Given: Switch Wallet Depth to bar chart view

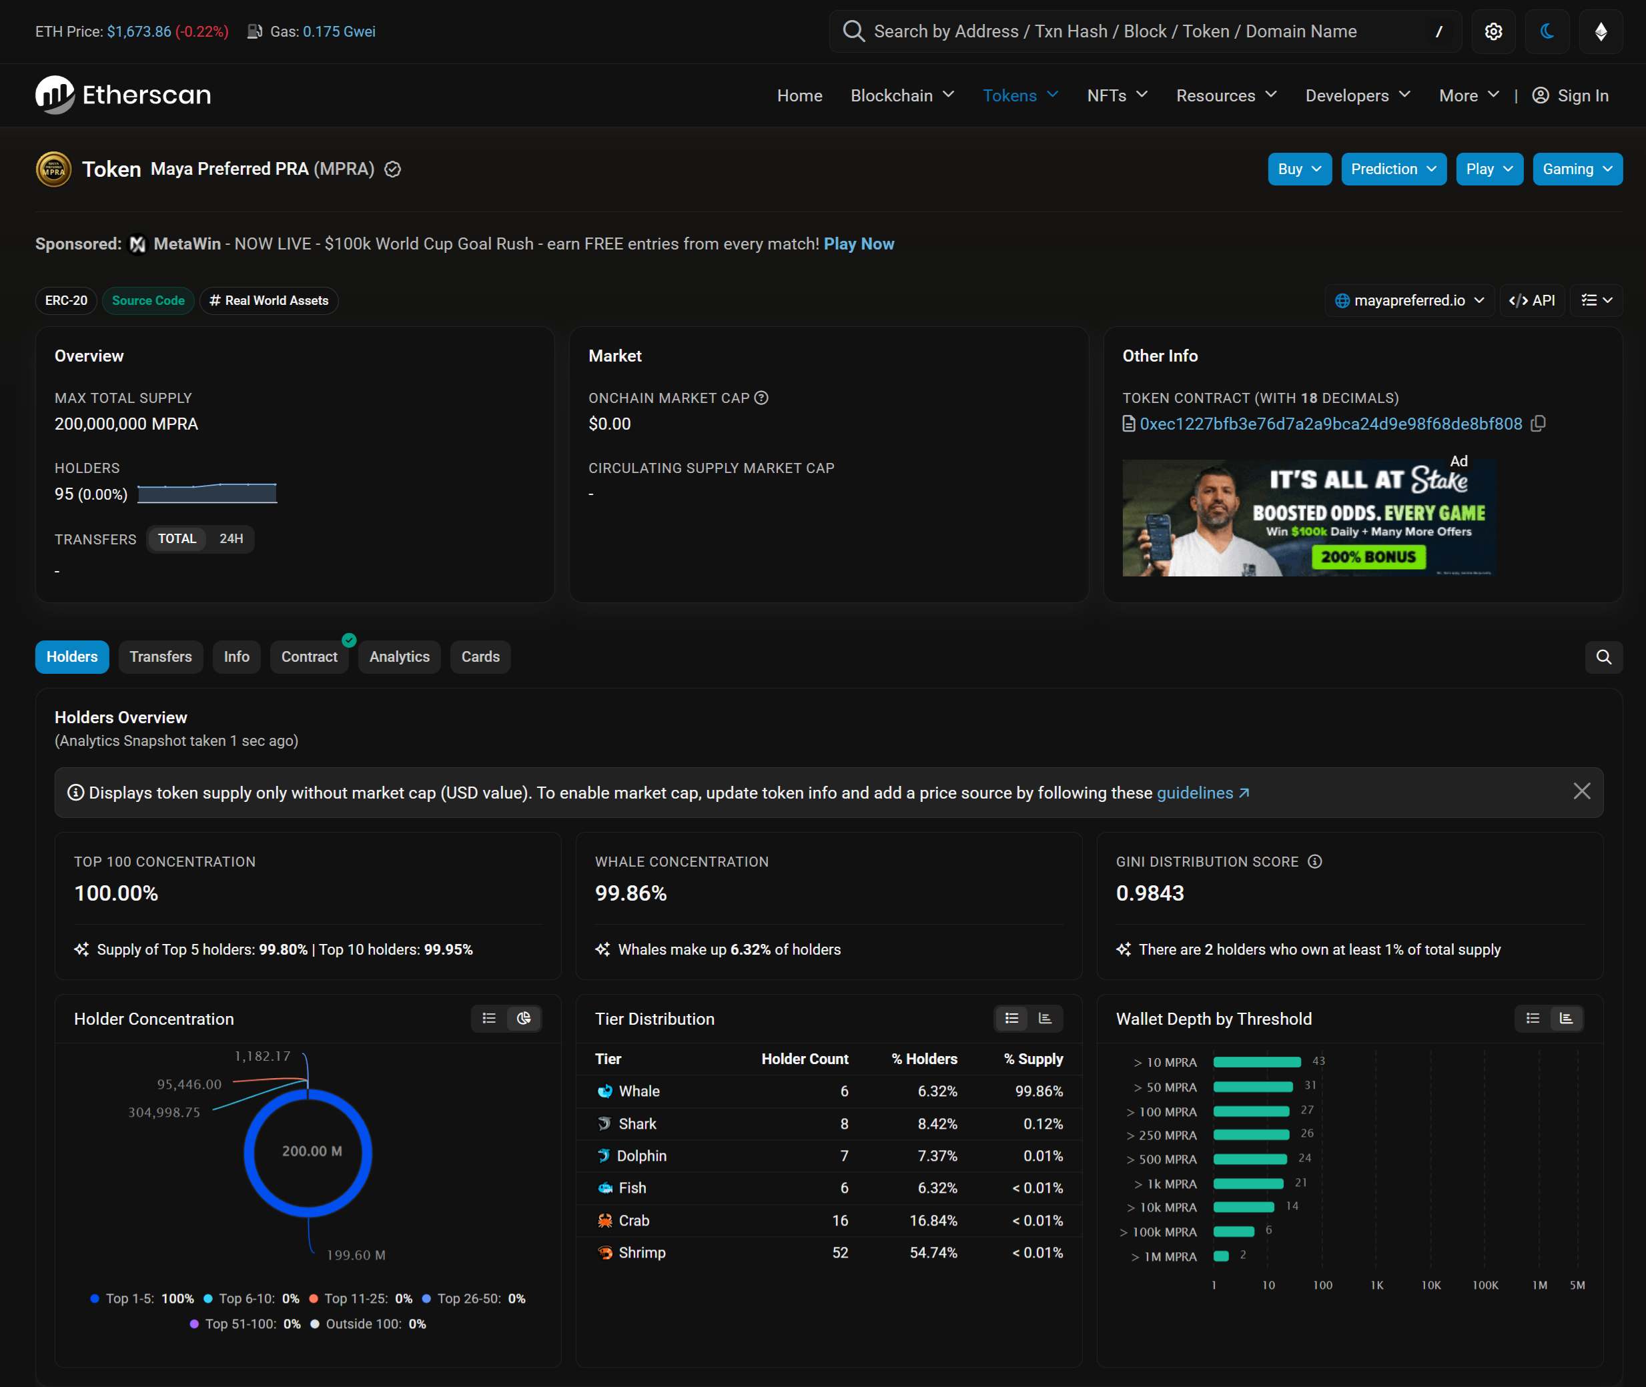Looking at the screenshot, I should pyautogui.click(x=1566, y=1019).
